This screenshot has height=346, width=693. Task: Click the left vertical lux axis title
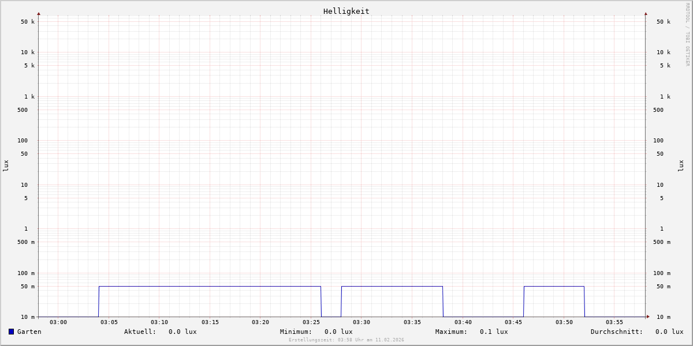[6, 166]
